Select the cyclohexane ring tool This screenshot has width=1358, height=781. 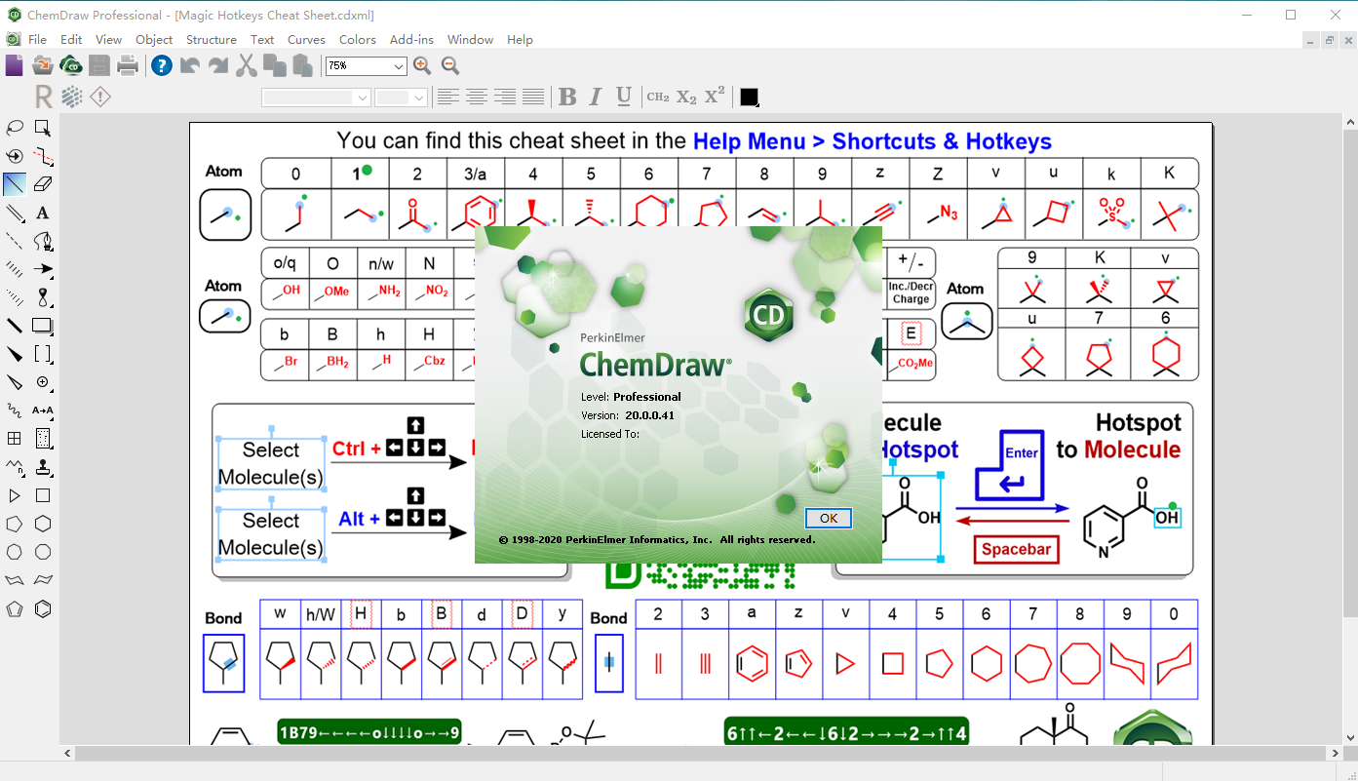[x=43, y=523]
